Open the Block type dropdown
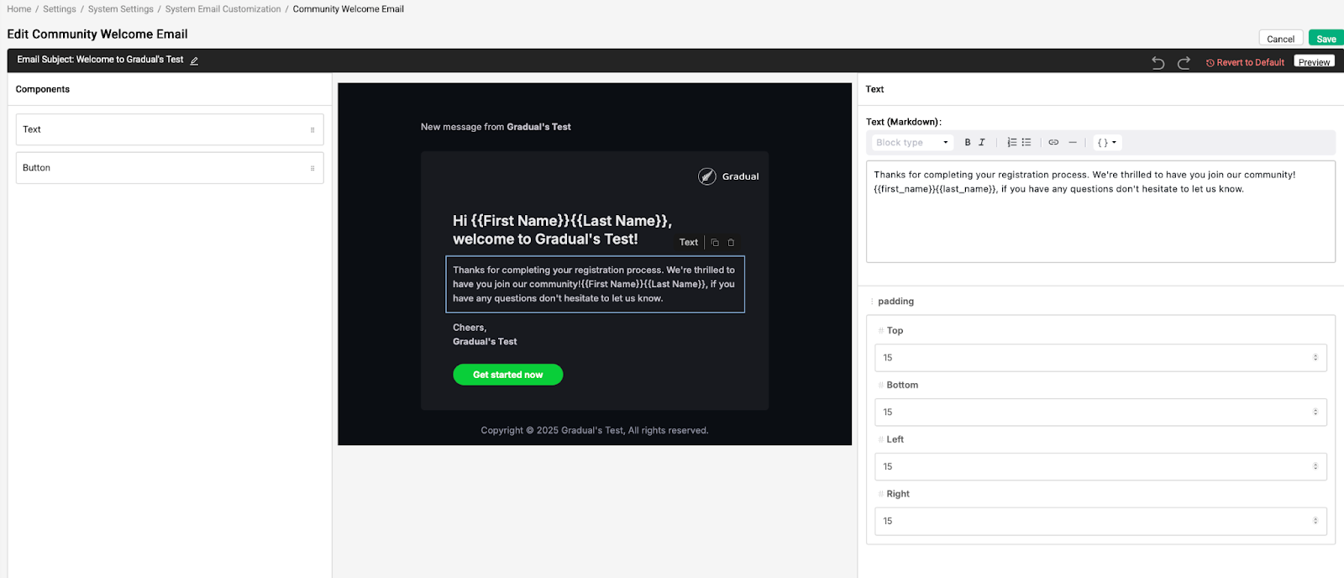The width and height of the screenshot is (1344, 578). click(911, 143)
